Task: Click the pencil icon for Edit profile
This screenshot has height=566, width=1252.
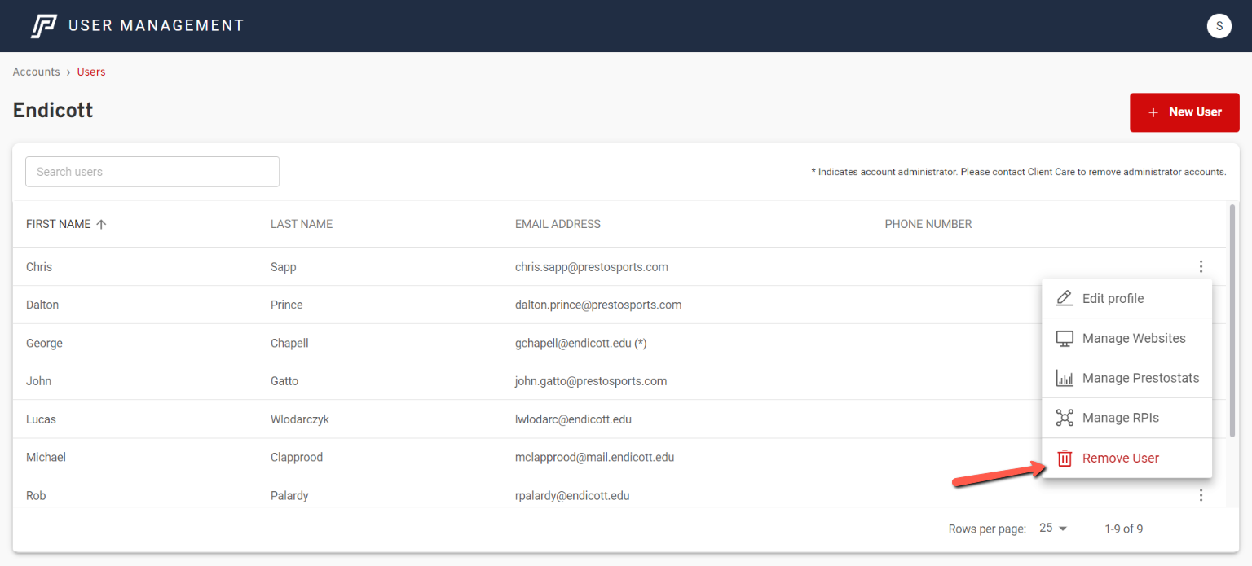Action: (1065, 298)
